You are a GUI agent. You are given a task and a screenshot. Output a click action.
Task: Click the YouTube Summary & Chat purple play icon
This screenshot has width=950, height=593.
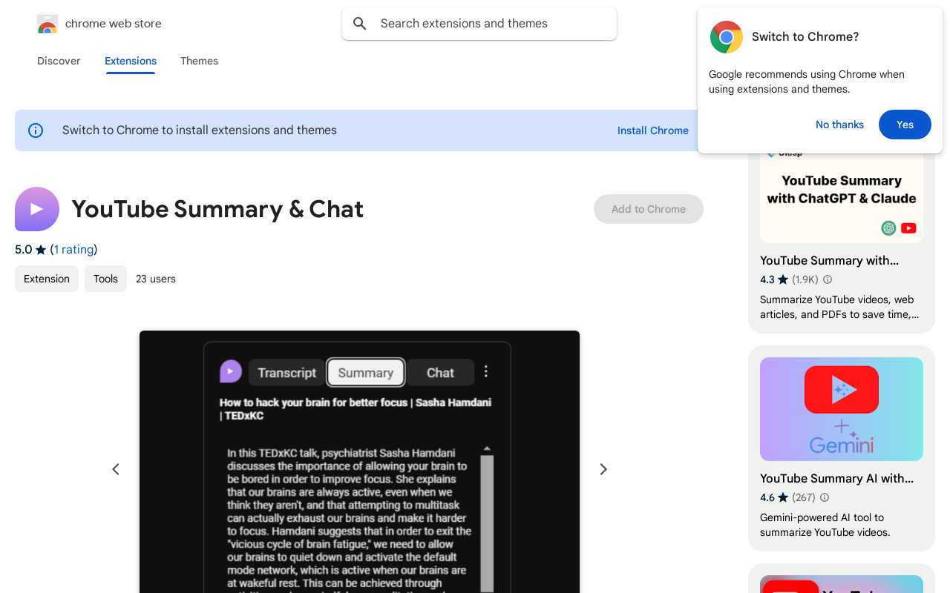[36, 209]
